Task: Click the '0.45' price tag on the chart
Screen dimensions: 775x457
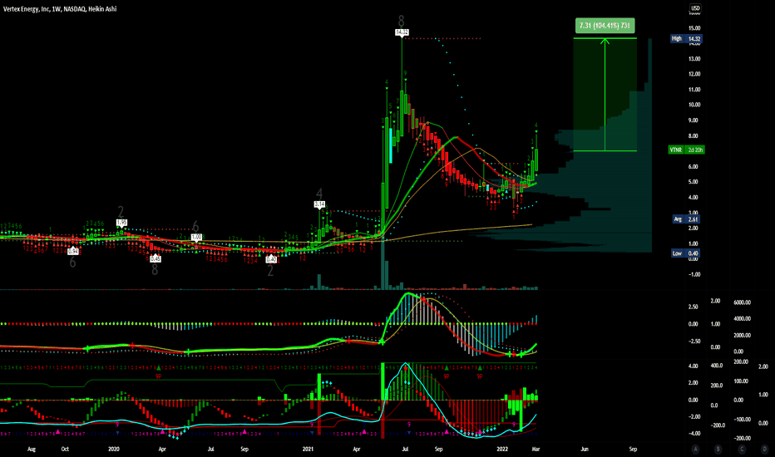Action: point(155,259)
